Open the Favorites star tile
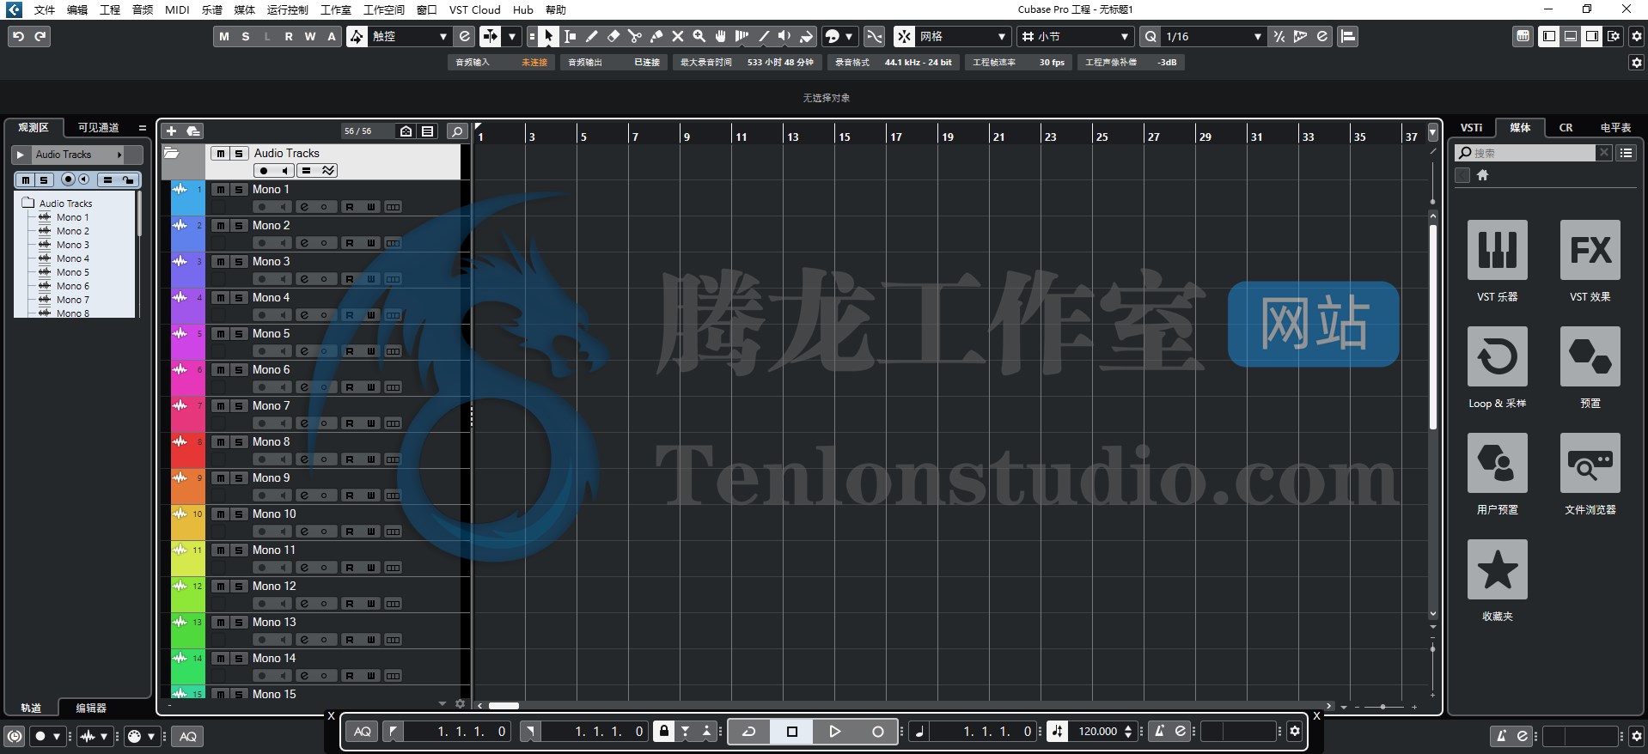The width and height of the screenshot is (1648, 754). (x=1497, y=569)
